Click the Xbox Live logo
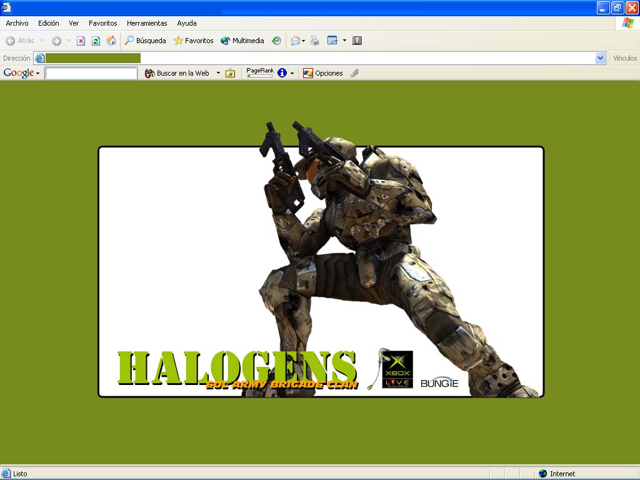Screen dimensions: 640x480 tap(397, 369)
